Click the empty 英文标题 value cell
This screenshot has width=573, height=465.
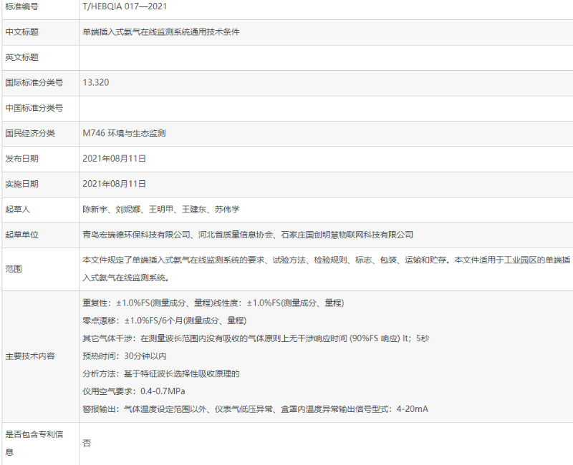pyautogui.click(x=215, y=57)
